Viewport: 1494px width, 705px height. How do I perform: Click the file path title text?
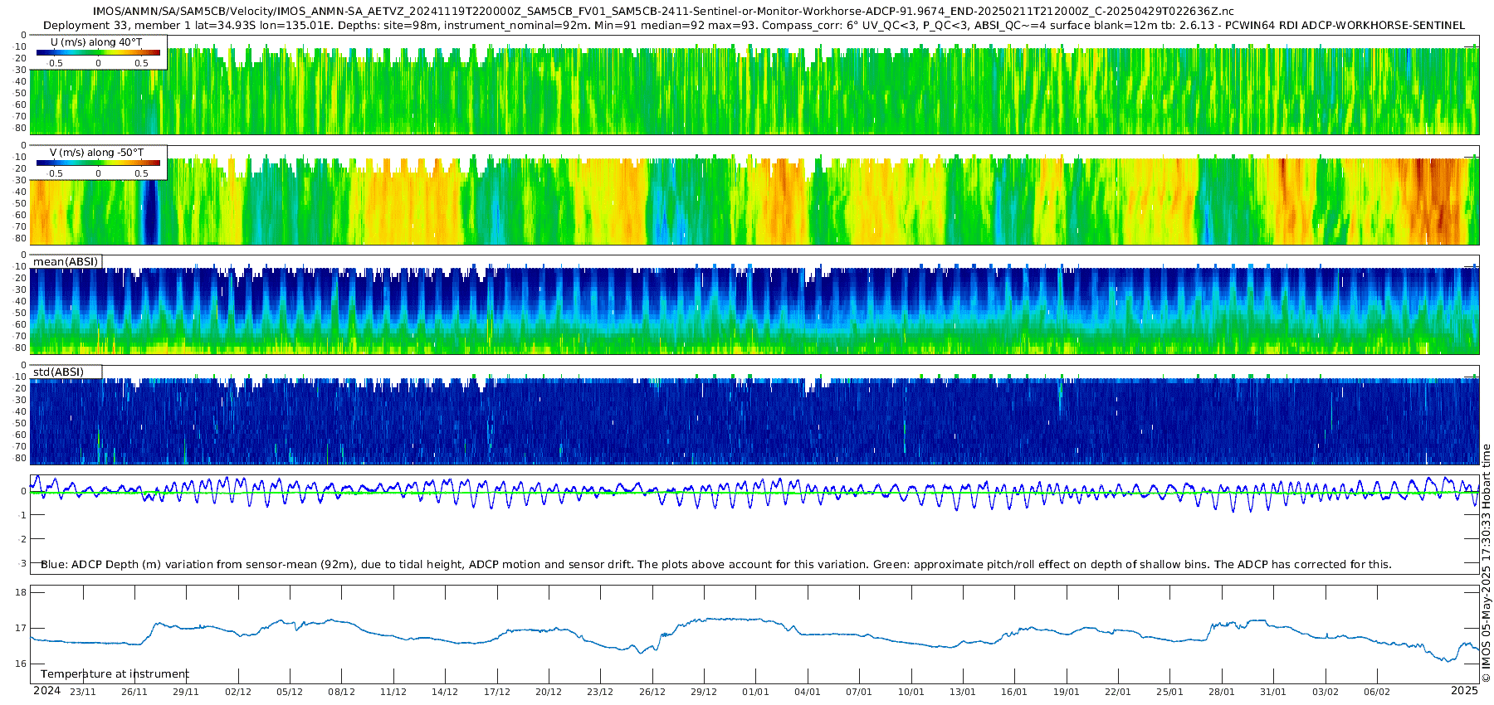tap(663, 12)
